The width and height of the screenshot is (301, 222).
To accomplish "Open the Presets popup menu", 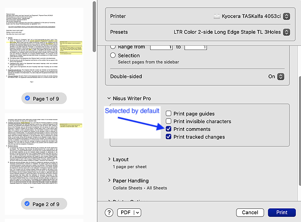I will pos(287,32).
